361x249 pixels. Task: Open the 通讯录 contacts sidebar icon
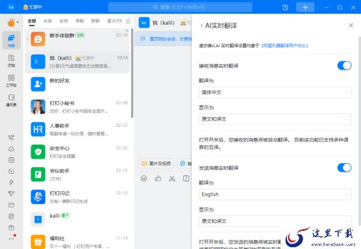click(11, 100)
